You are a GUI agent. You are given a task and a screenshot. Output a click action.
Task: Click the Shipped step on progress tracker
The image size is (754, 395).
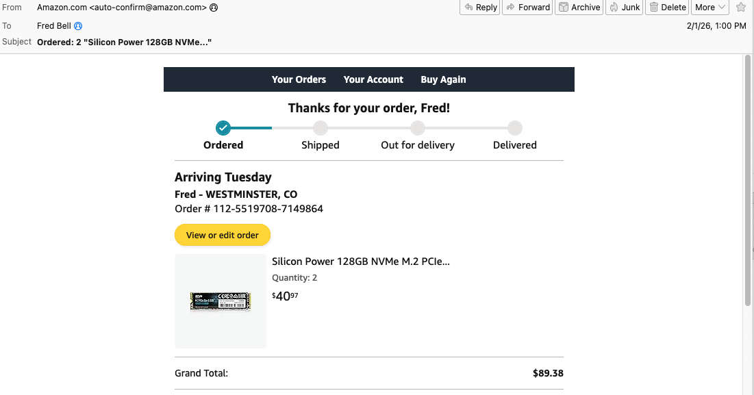coord(321,128)
